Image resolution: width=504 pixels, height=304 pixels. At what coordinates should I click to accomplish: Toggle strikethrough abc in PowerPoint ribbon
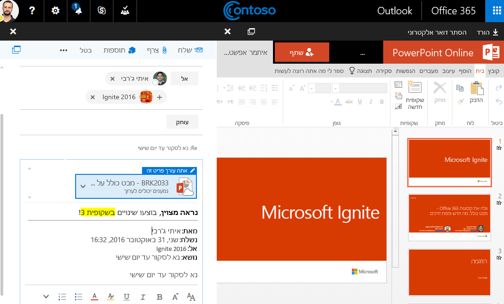[x=349, y=101]
